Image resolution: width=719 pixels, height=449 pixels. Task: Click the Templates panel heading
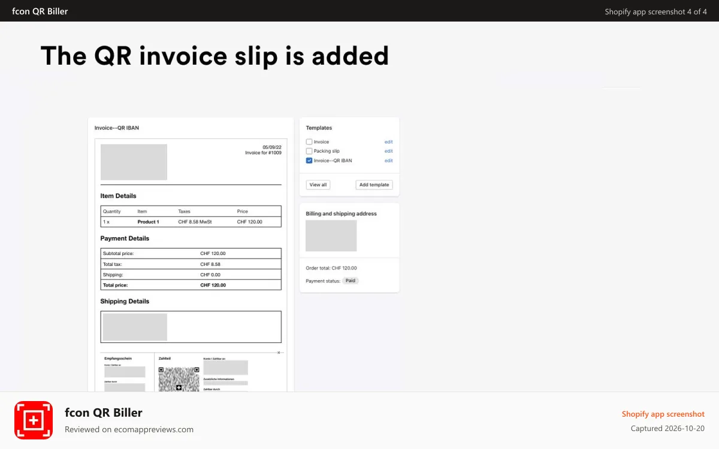tap(319, 128)
